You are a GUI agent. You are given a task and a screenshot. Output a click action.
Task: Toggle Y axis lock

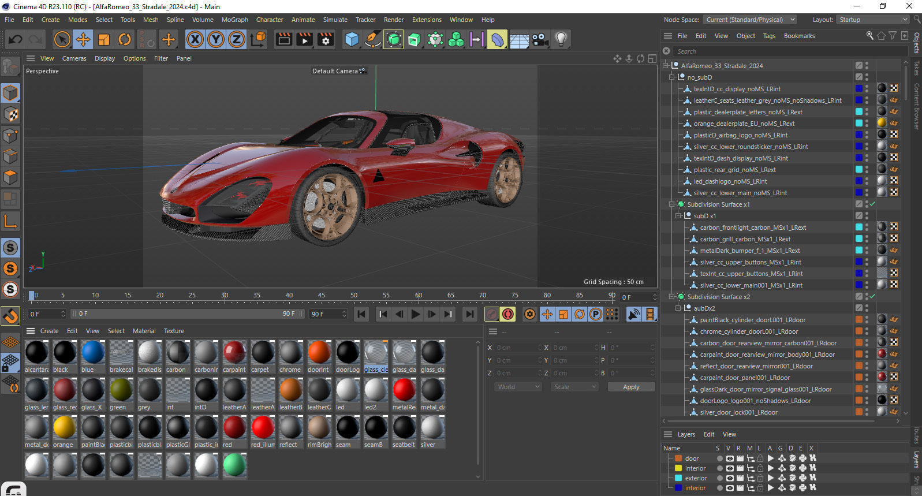coord(216,39)
